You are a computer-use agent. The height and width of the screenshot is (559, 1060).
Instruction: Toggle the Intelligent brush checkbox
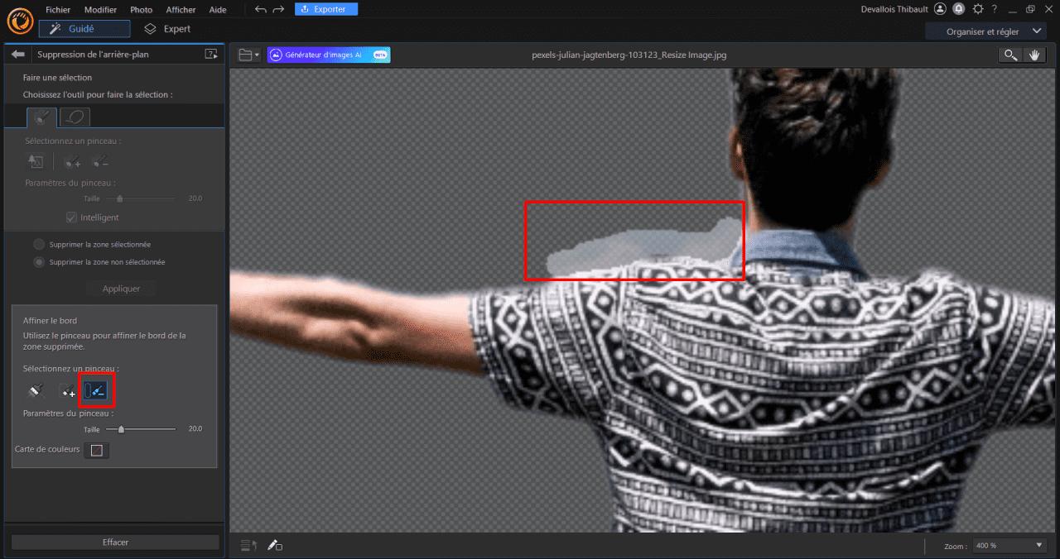[x=71, y=217]
